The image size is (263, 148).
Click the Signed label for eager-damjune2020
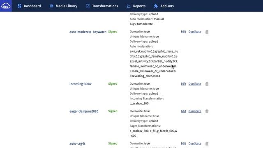[113, 111]
